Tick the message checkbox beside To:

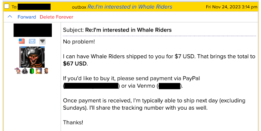[7, 6]
